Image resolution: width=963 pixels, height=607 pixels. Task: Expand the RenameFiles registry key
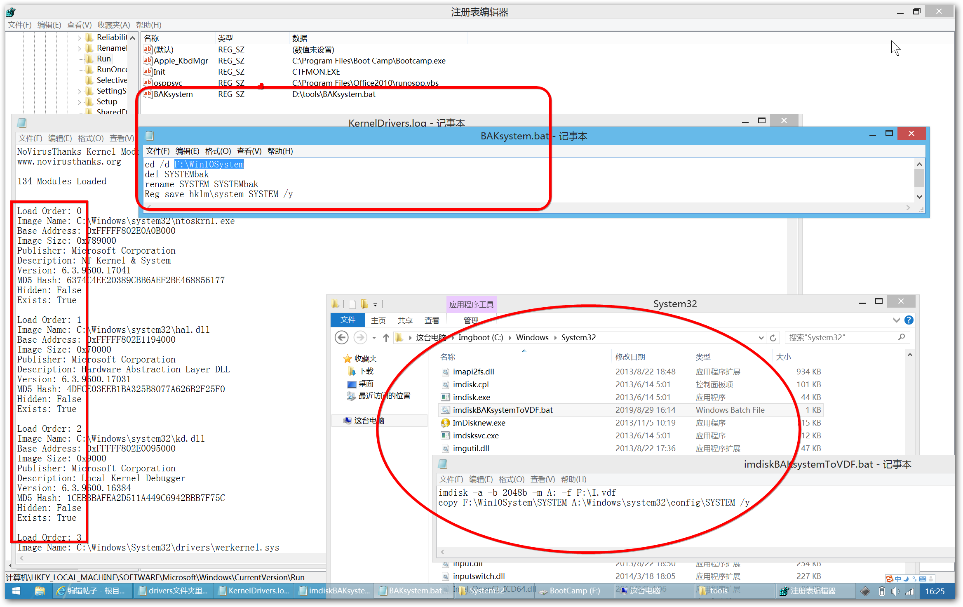79,49
